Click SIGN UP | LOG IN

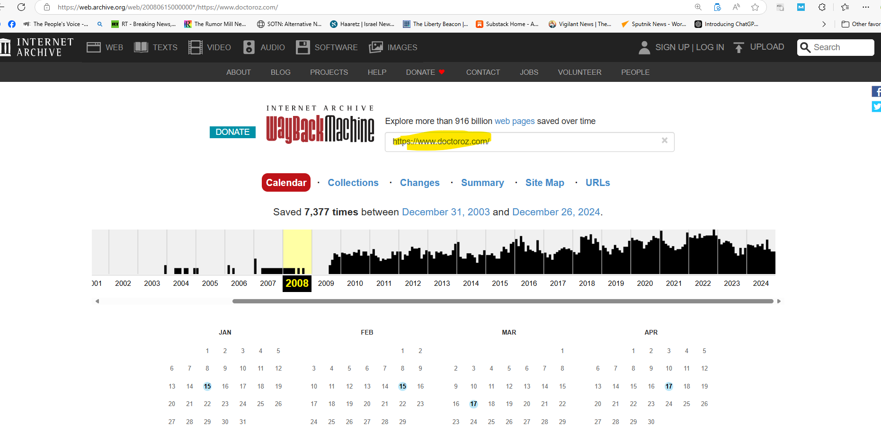tap(690, 47)
